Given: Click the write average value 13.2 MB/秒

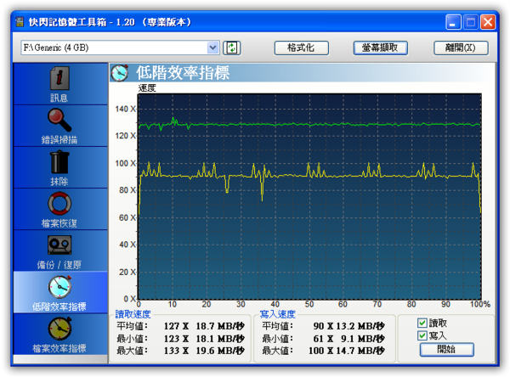Looking at the screenshot, I should pyautogui.click(x=360, y=326).
